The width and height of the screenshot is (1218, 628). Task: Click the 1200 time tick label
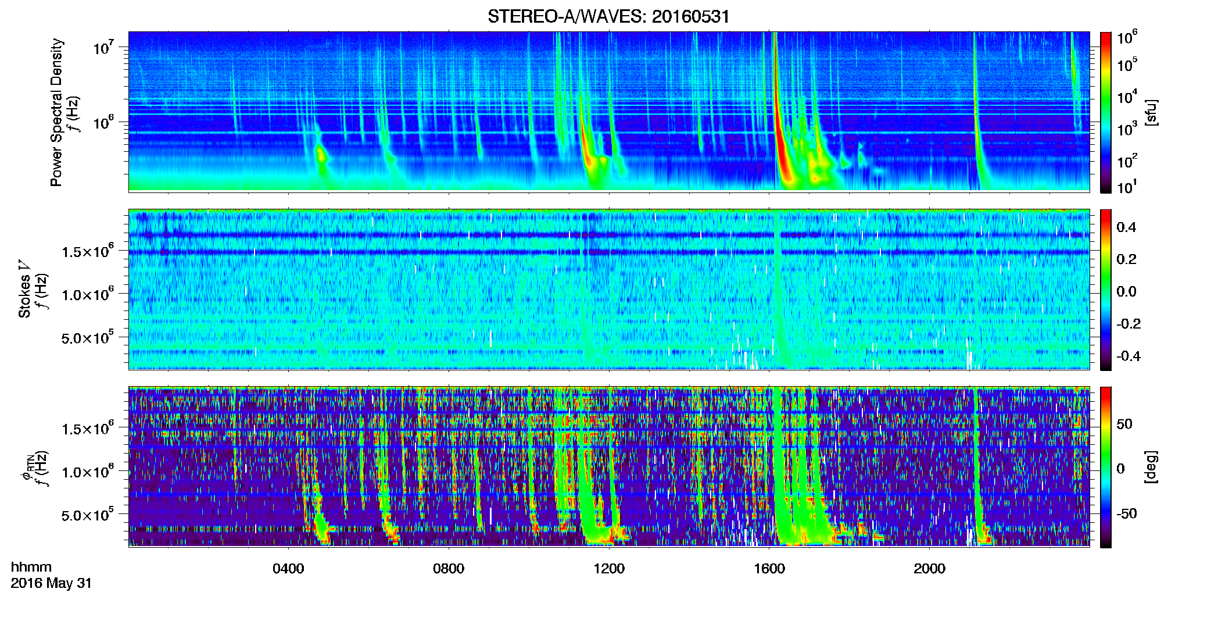click(x=609, y=568)
